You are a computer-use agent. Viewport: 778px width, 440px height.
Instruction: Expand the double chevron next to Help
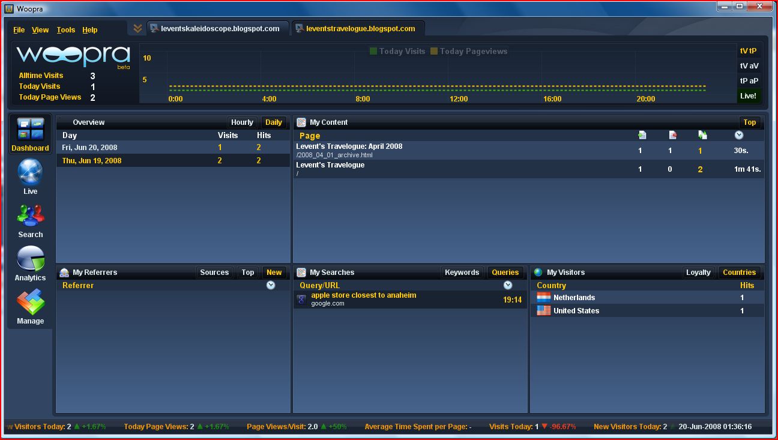[137, 28]
